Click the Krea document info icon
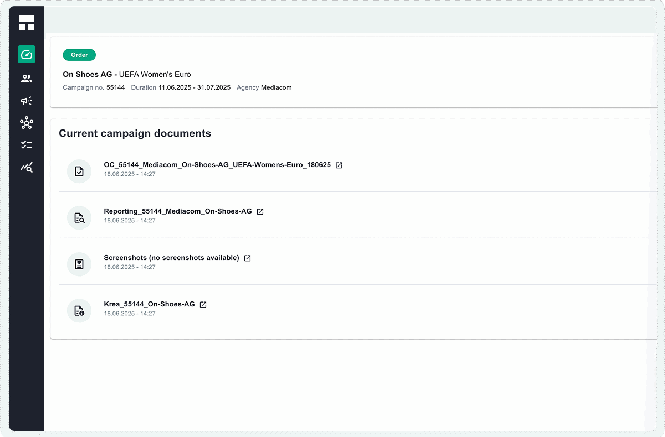The height and width of the screenshot is (437, 665). [79, 311]
